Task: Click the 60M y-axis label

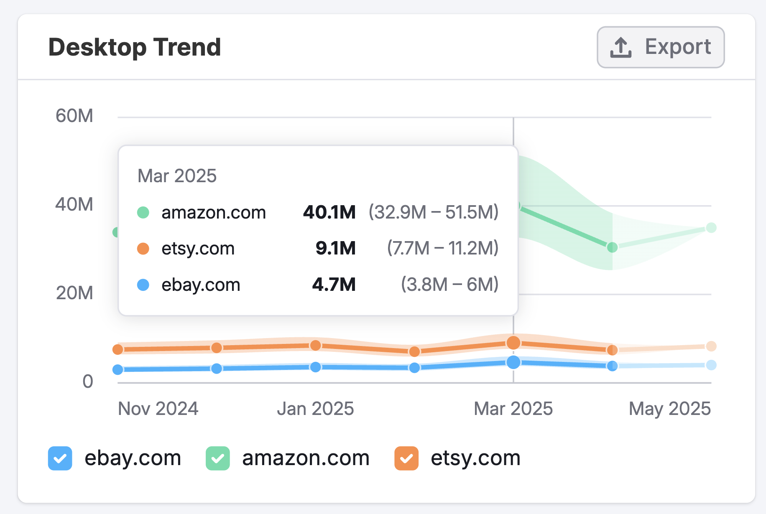Action: click(x=74, y=116)
